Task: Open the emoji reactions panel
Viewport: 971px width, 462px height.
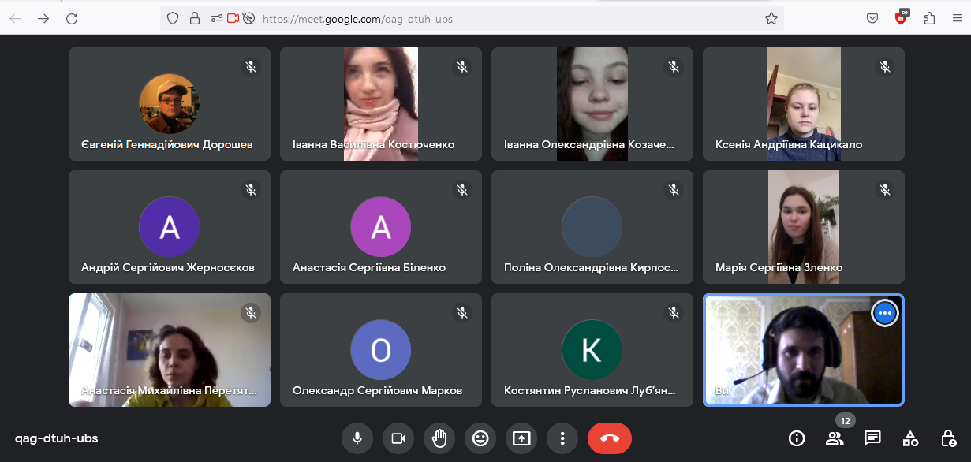Action: tap(480, 438)
